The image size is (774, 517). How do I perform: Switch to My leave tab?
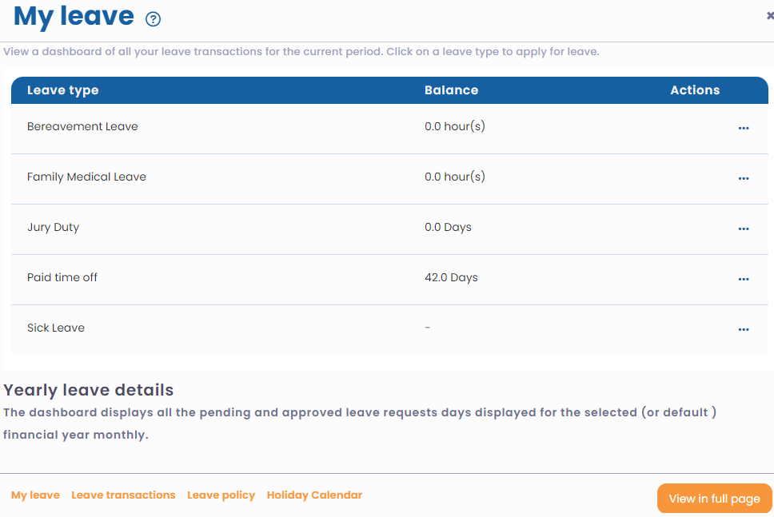35,495
